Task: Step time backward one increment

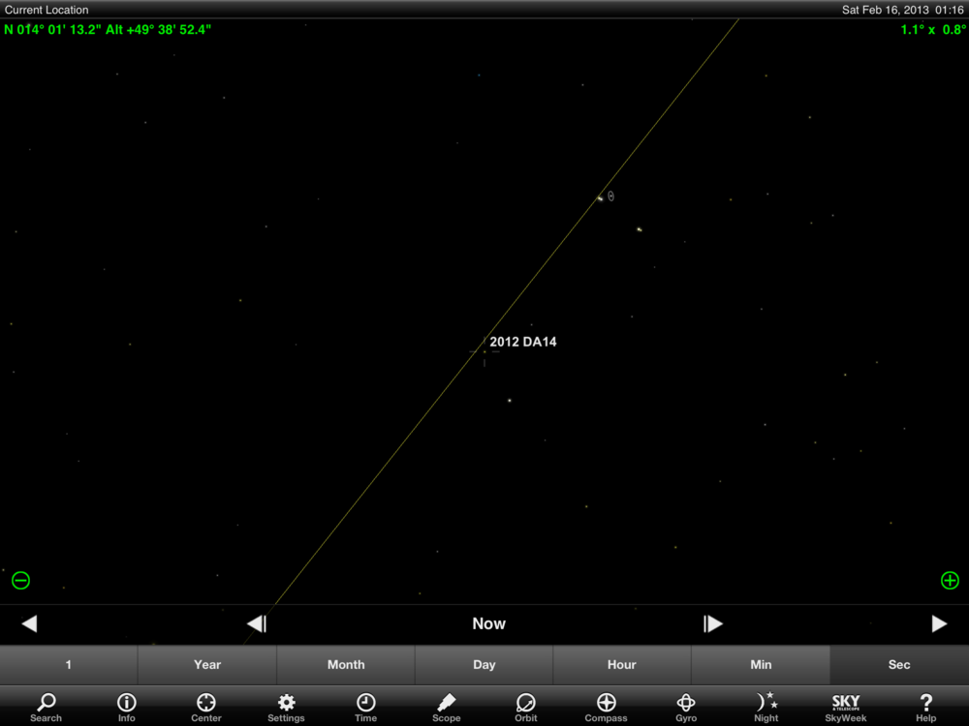Action: pos(257,624)
